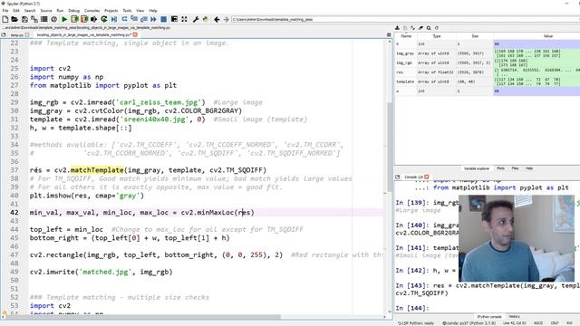Step into function debug icon

[x=134, y=19]
